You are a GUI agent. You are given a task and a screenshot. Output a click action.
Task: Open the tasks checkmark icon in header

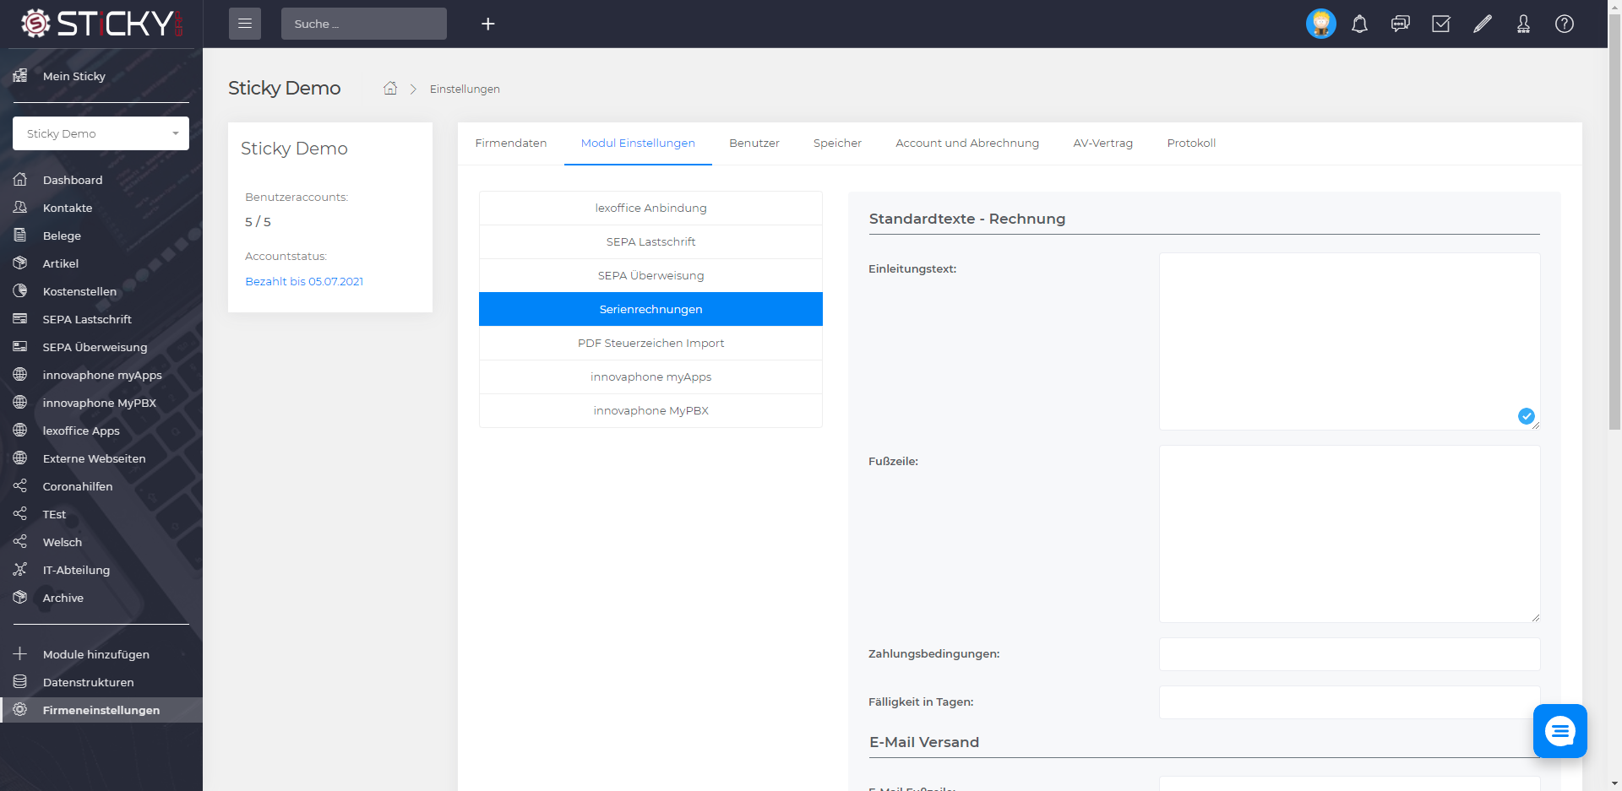pyautogui.click(x=1441, y=24)
